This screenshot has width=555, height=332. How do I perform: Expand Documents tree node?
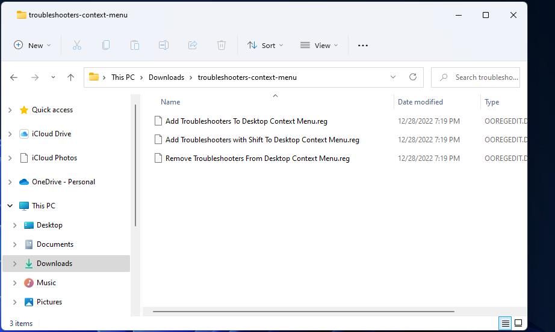coord(15,244)
